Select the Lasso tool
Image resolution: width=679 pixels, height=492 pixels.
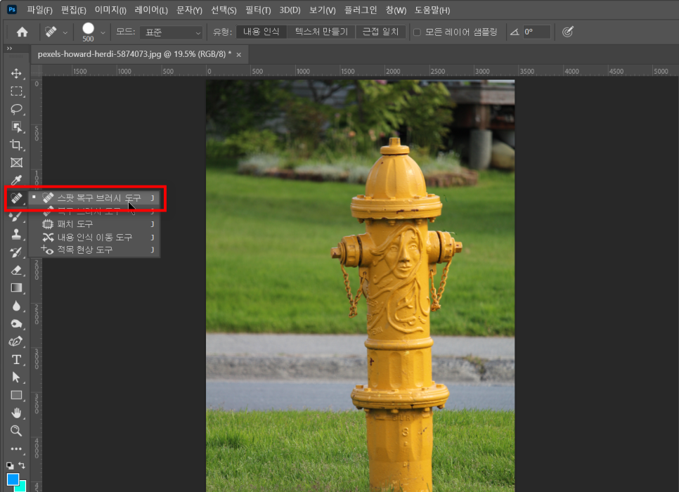[x=16, y=109]
